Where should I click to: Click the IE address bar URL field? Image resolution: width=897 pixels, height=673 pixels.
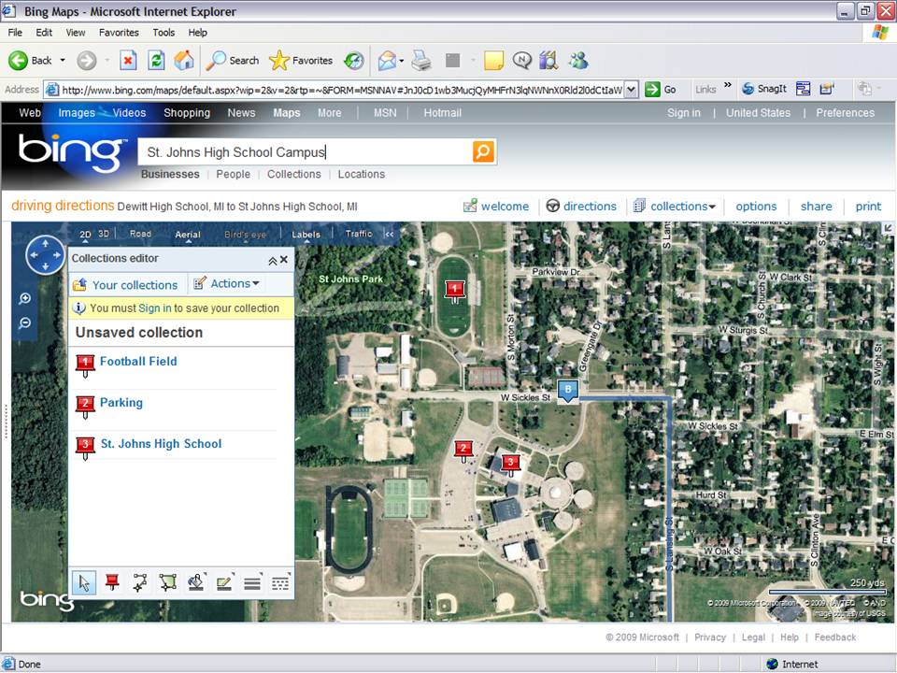click(342, 90)
